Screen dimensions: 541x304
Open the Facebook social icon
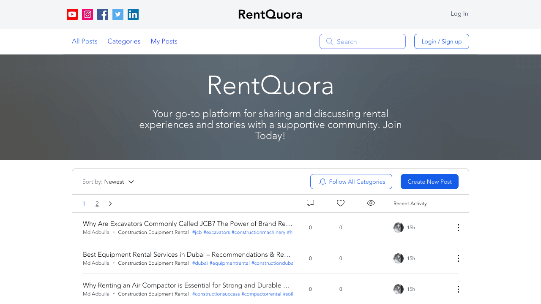tap(102, 14)
